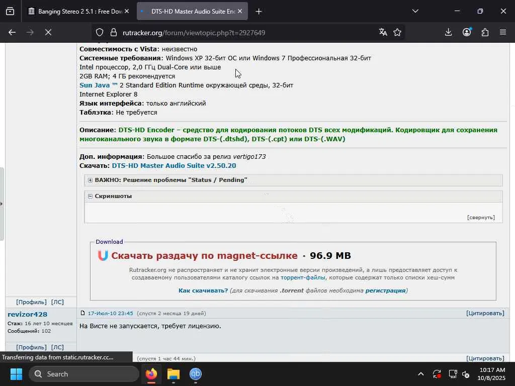Bookmark this page with star
Image resolution: width=515 pixels, height=386 pixels.
(397, 33)
